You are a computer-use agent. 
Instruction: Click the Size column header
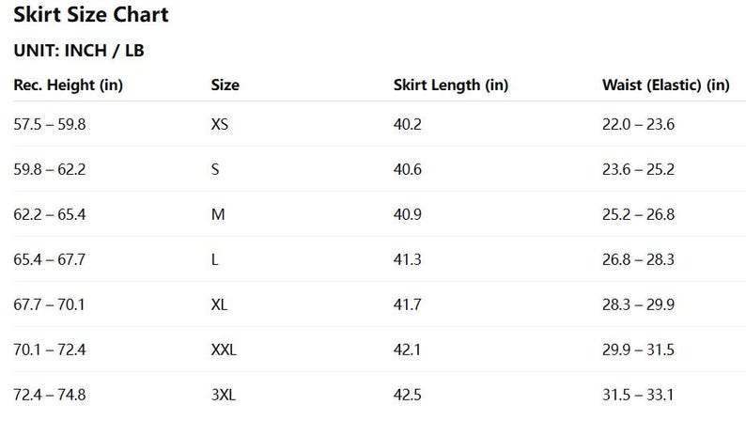pyautogui.click(x=225, y=86)
